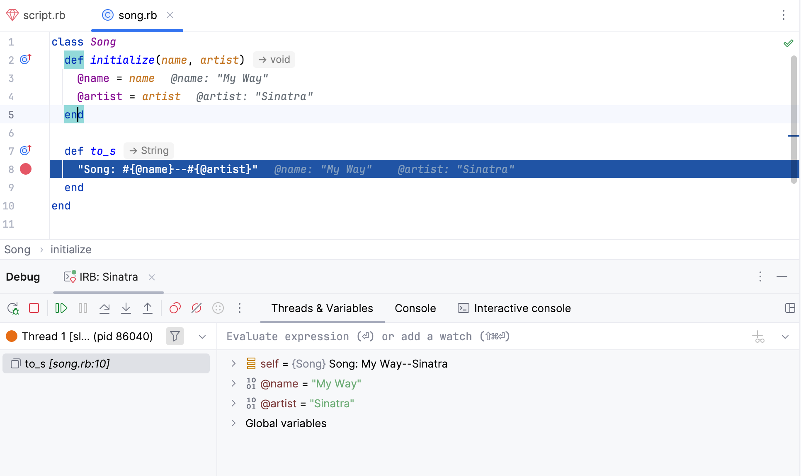Stop the debug session
Image resolution: width=801 pixels, height=476 pixels.
coord(34,308)
